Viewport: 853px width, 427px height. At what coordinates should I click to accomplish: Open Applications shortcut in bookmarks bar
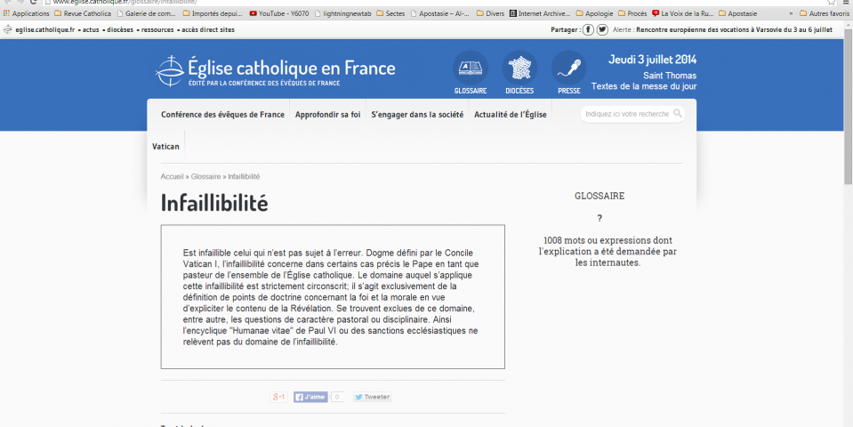tap(26, 13)
